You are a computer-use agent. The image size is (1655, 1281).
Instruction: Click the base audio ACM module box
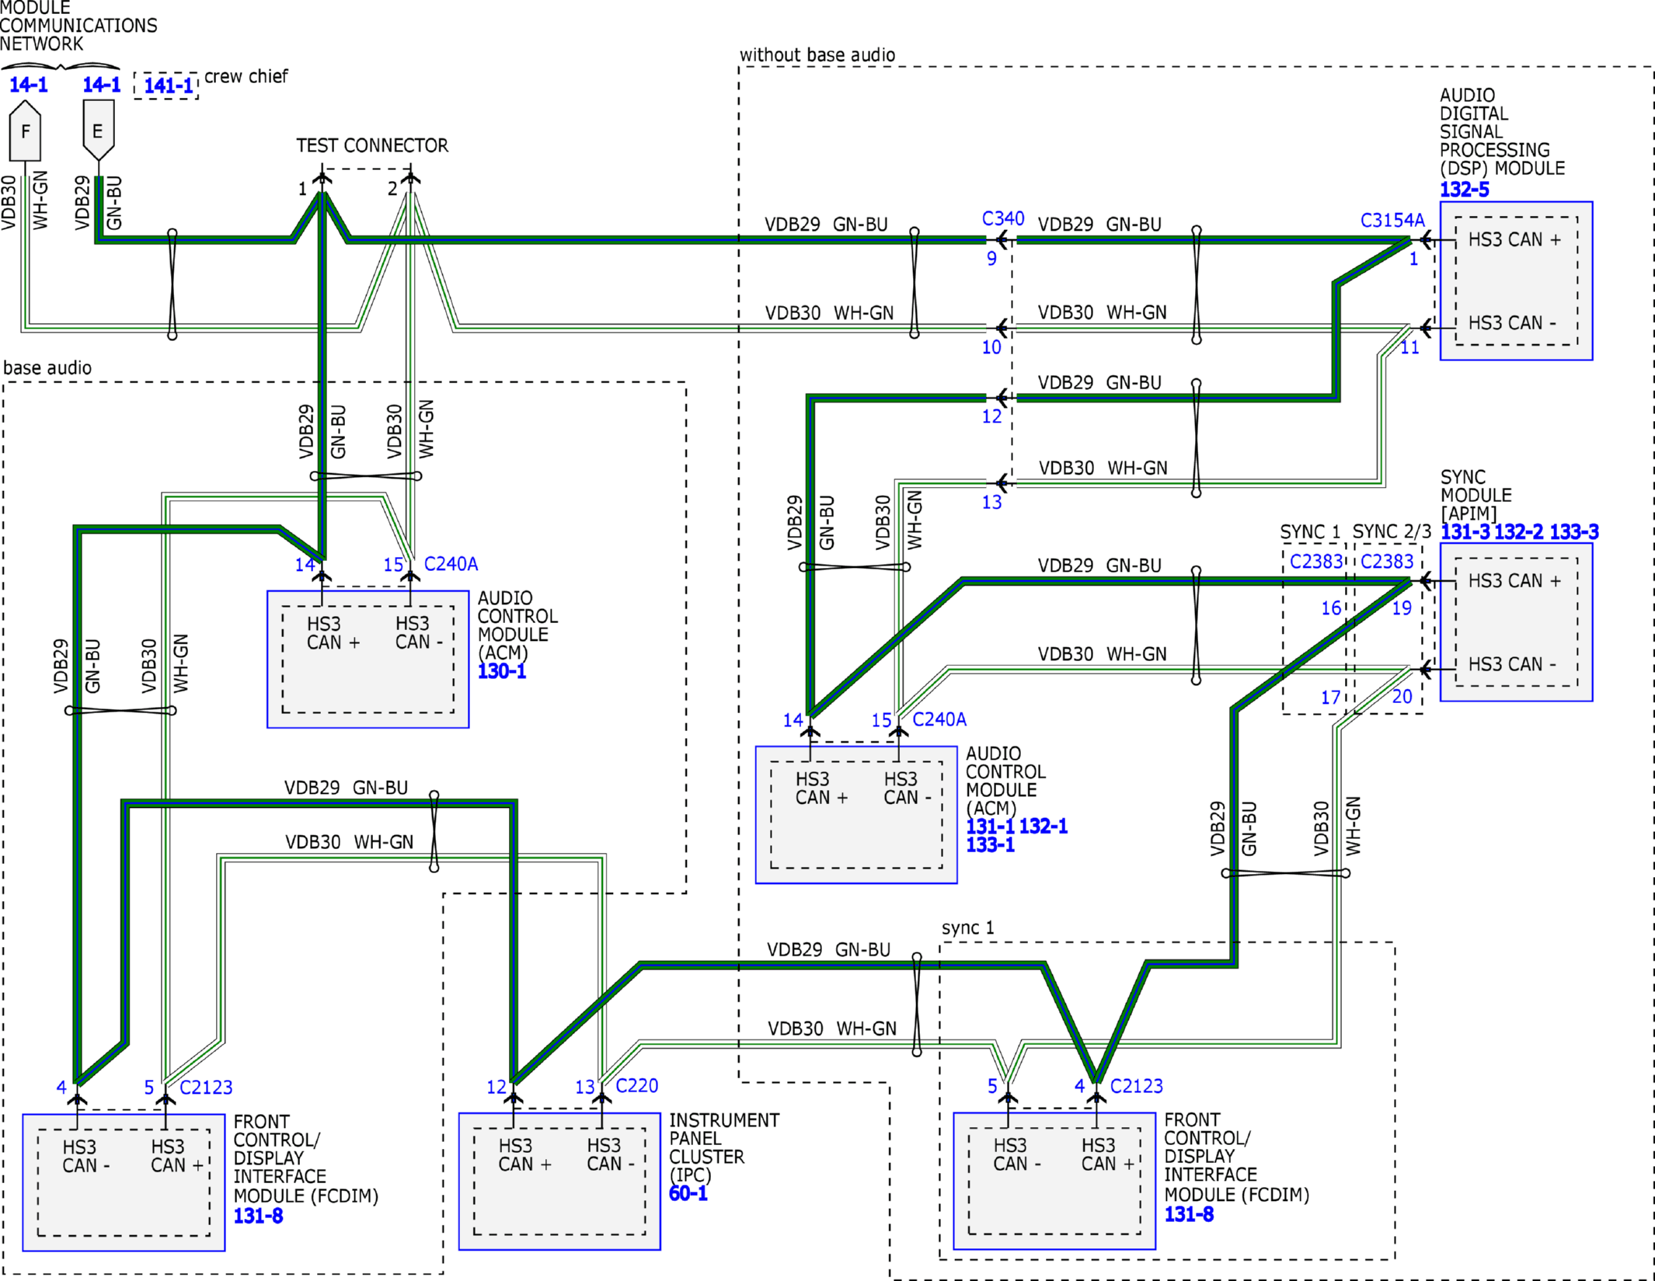coord(368,659)
